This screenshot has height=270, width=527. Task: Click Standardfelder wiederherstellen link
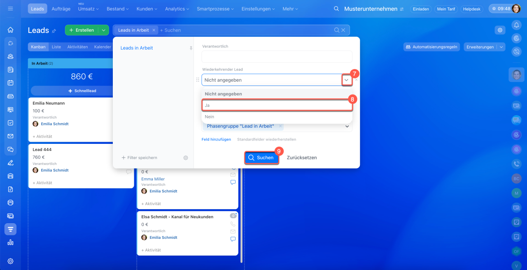coord(266,139)
